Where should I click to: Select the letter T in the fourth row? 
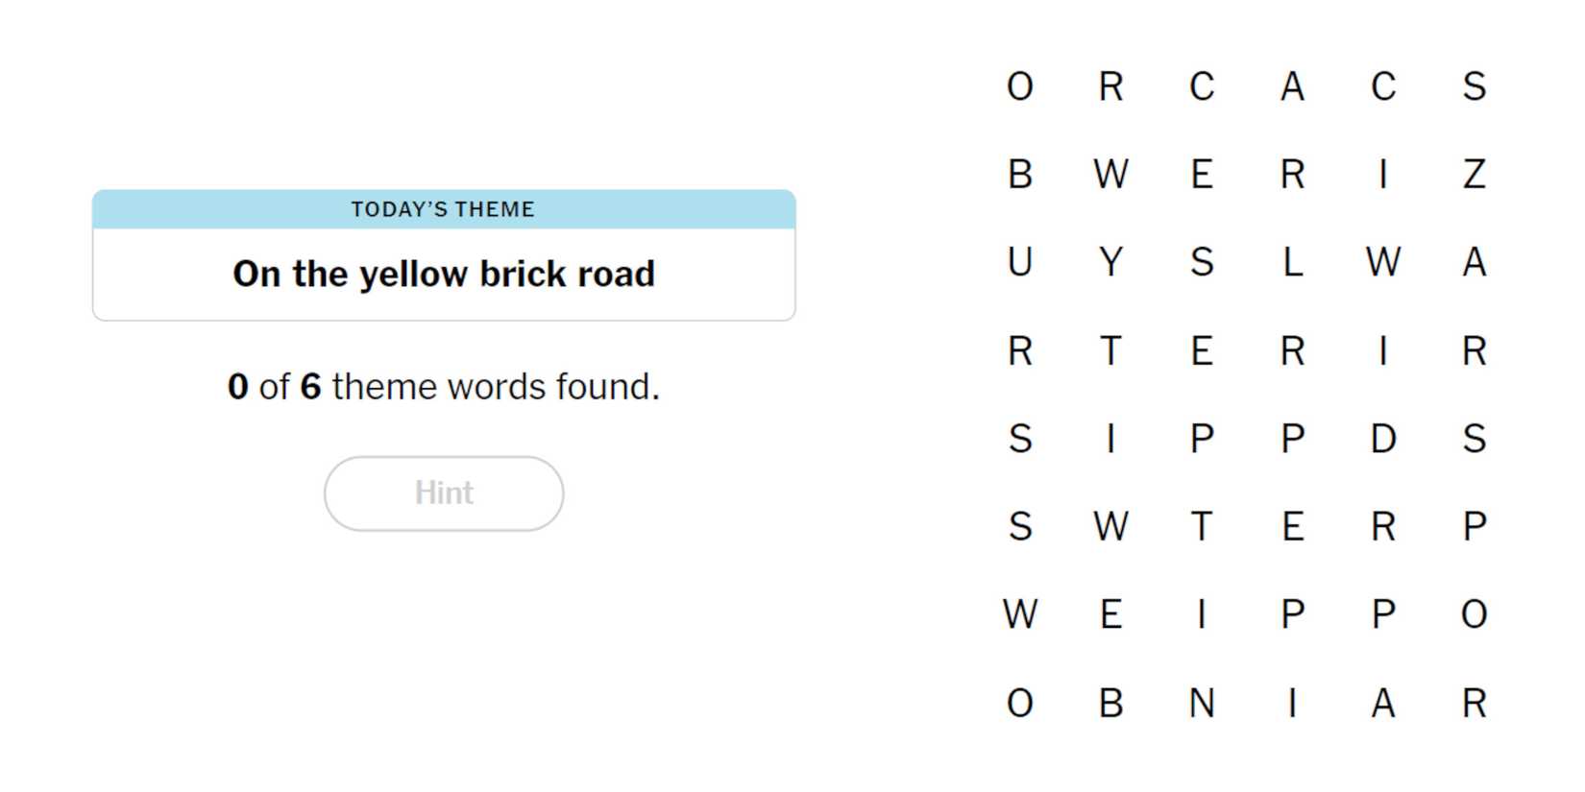(1110, 350)
